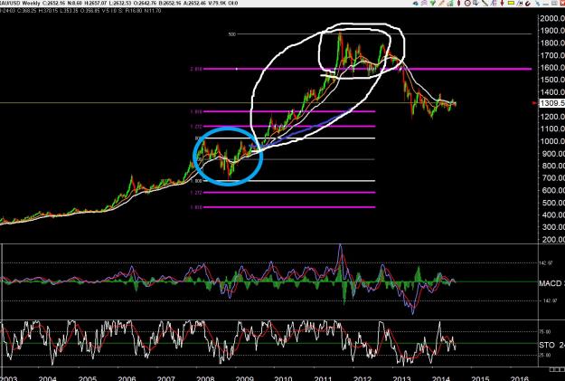
Task: Click the 2013 year label on time axis
Action: (x=401, y=378)
